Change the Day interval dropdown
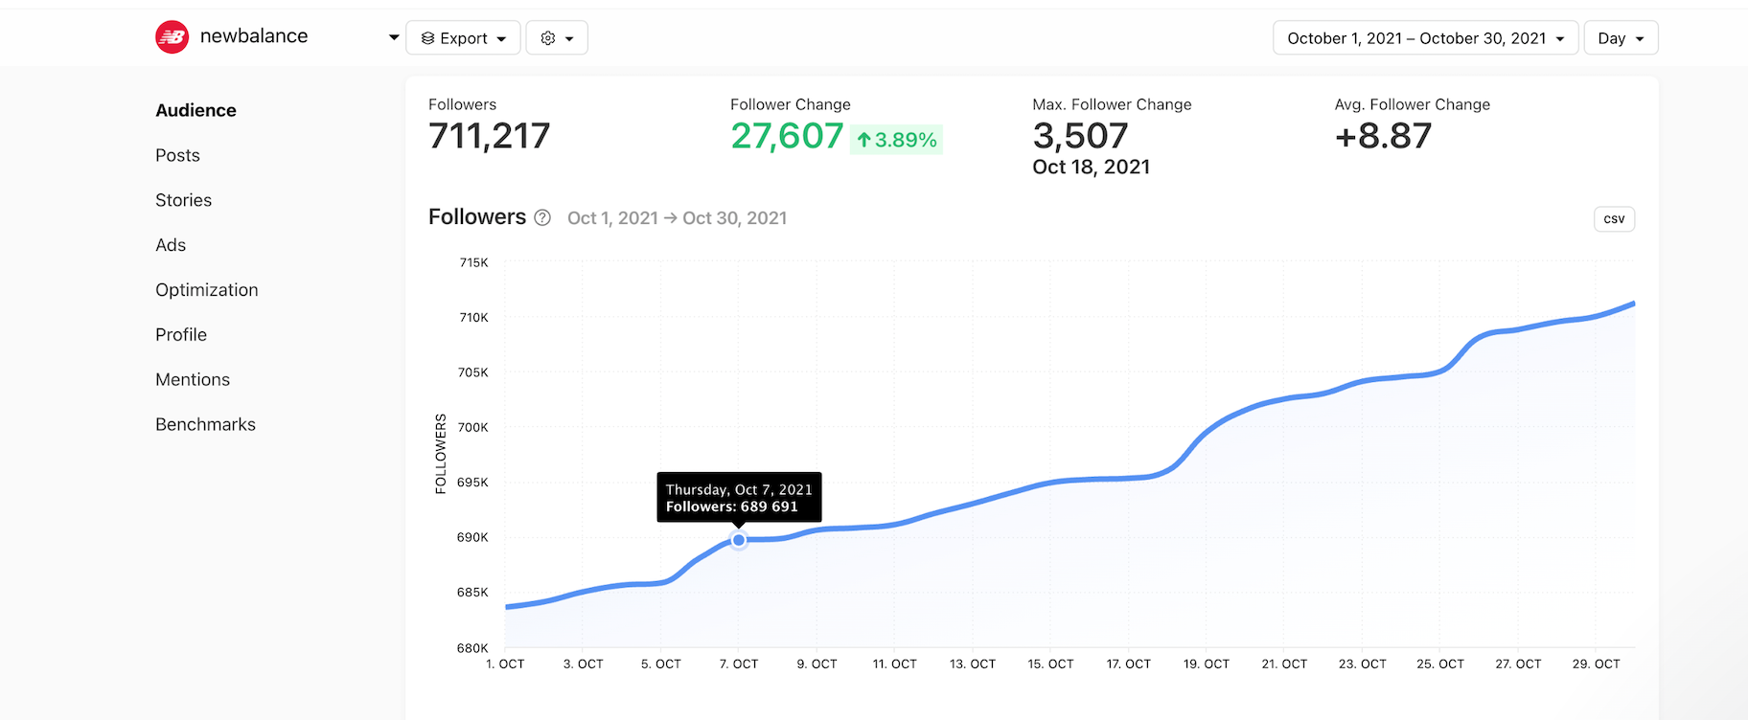Screen dimensions: 1748x720 click(1621, 38)
